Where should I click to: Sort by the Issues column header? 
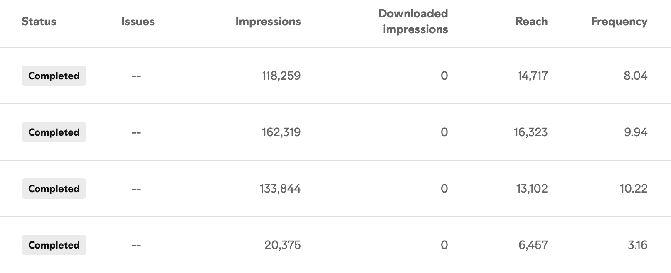pos(138,22)
